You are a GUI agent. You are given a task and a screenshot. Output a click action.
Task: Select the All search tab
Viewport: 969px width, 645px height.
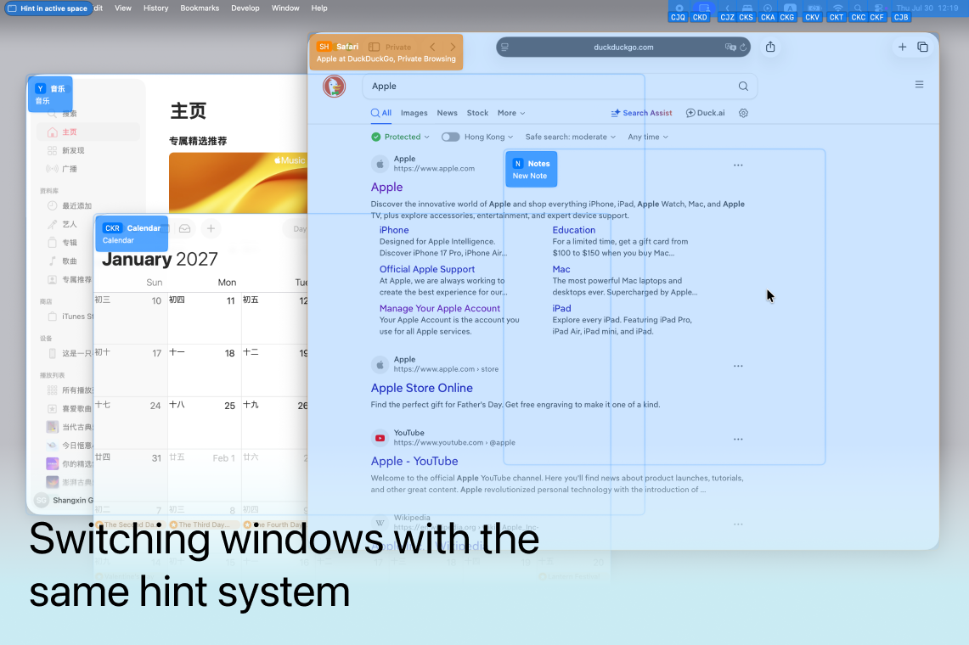click(381, 113)
